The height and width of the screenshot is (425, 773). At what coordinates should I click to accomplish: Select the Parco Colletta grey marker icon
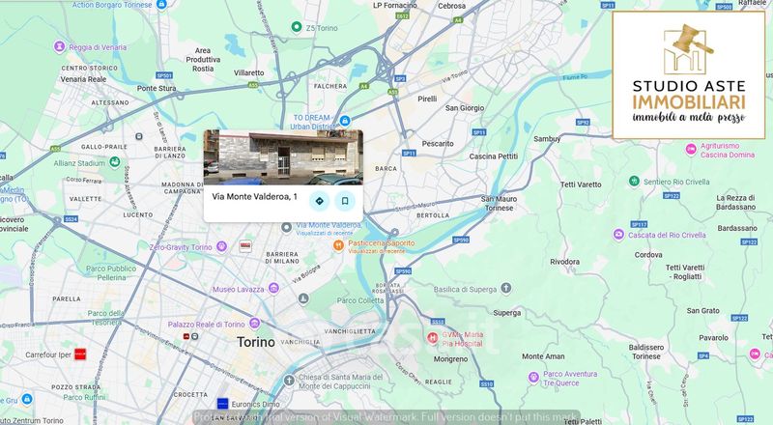(303, 298)
